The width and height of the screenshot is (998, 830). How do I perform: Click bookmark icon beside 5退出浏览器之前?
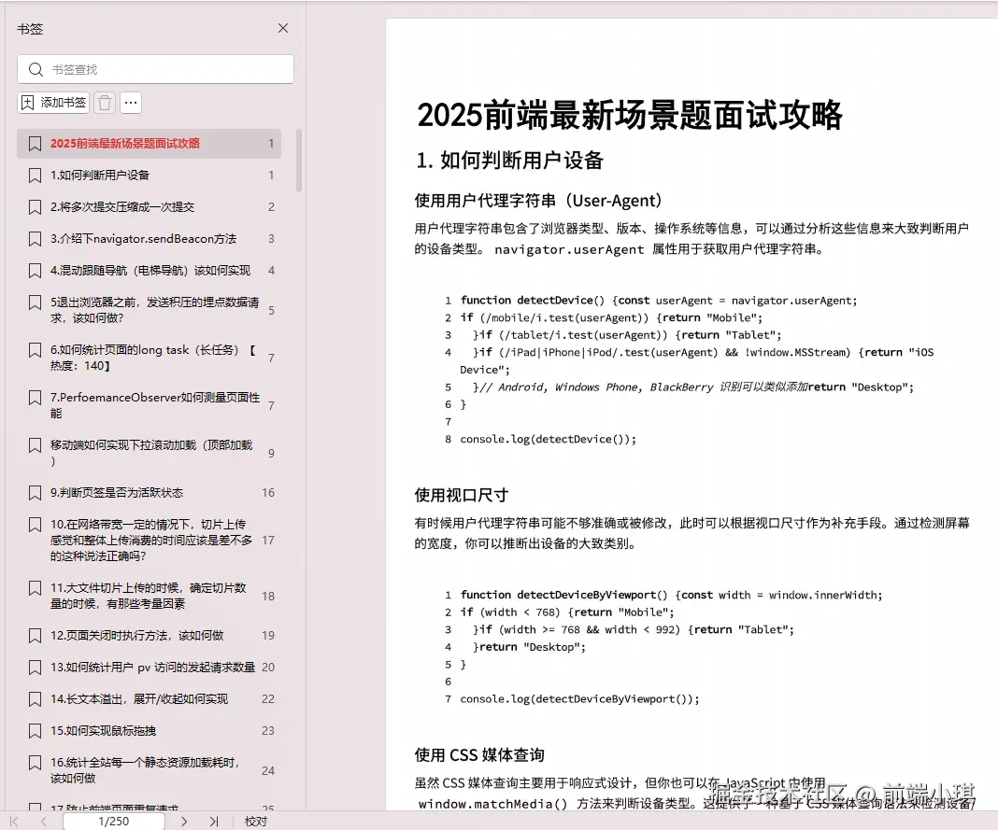[35, 302]
